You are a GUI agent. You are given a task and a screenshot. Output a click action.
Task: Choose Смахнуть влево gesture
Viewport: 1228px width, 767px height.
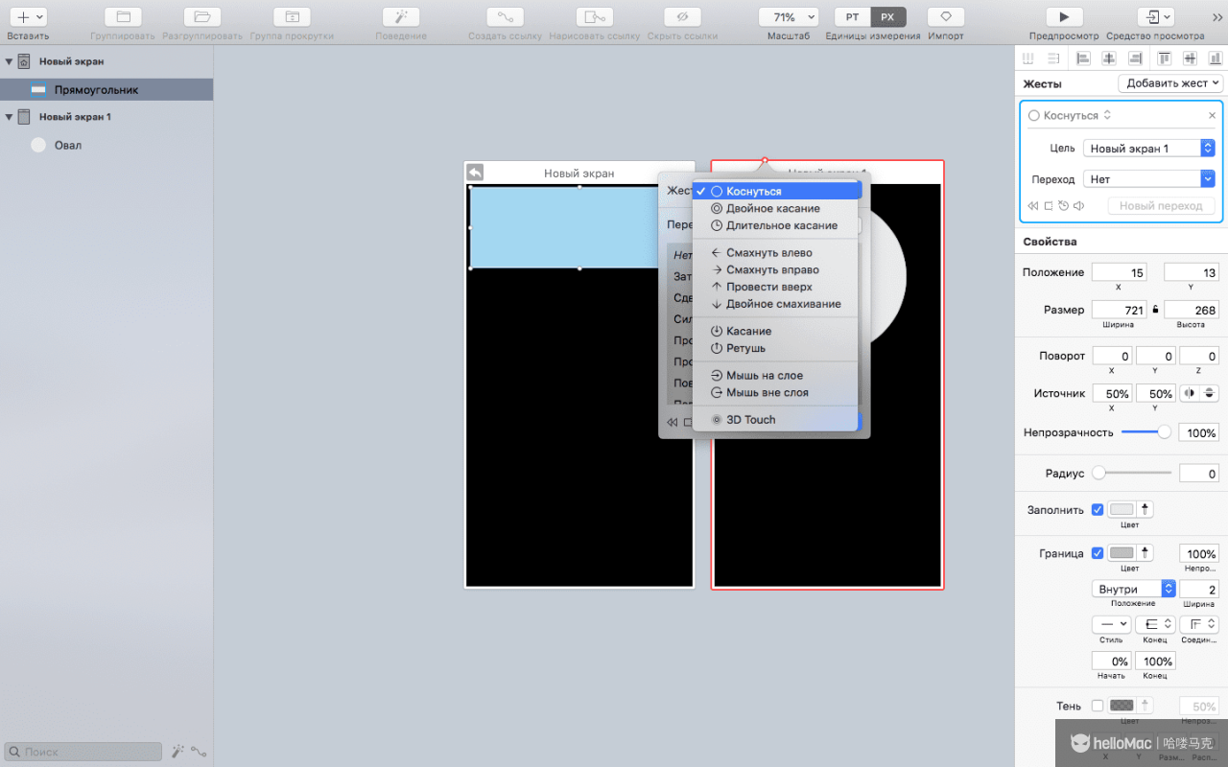click(x=776, y=253)
